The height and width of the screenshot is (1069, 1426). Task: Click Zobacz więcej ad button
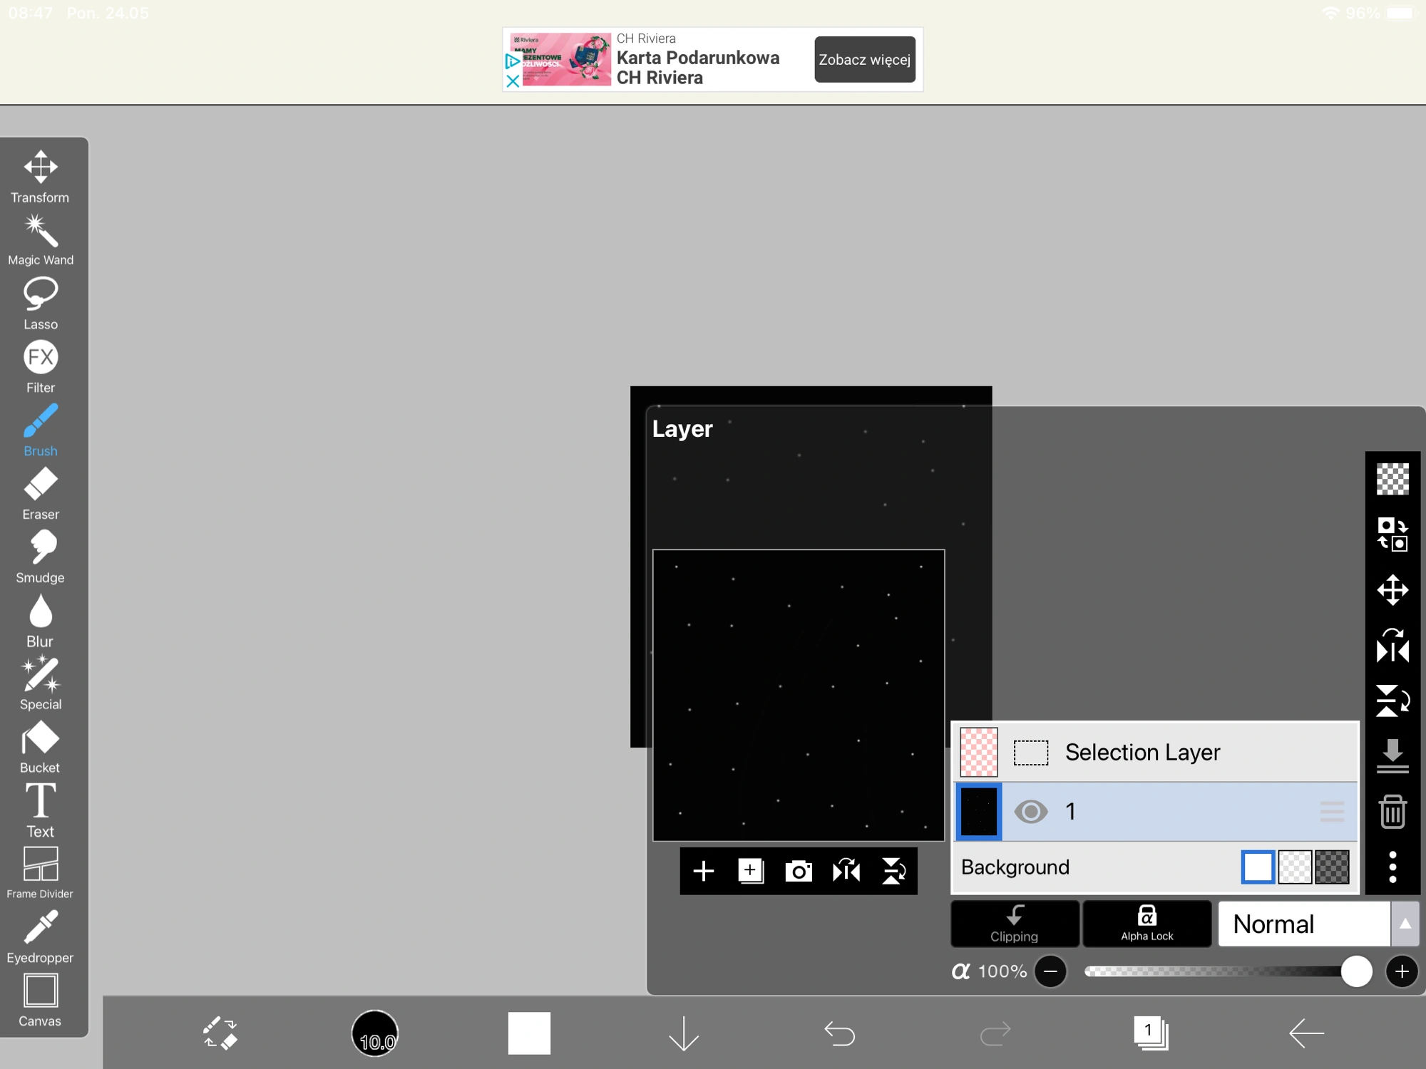point(864,59)
